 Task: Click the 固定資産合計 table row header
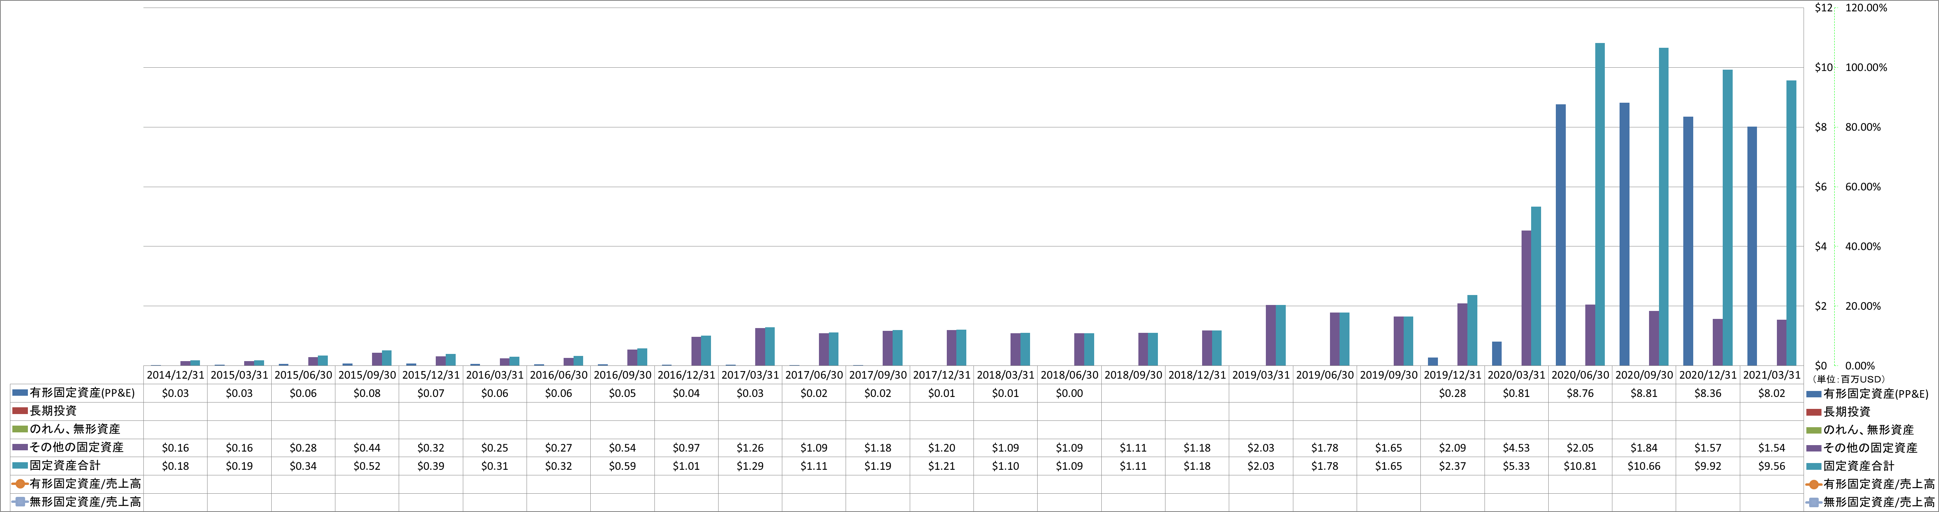(77, 465)
